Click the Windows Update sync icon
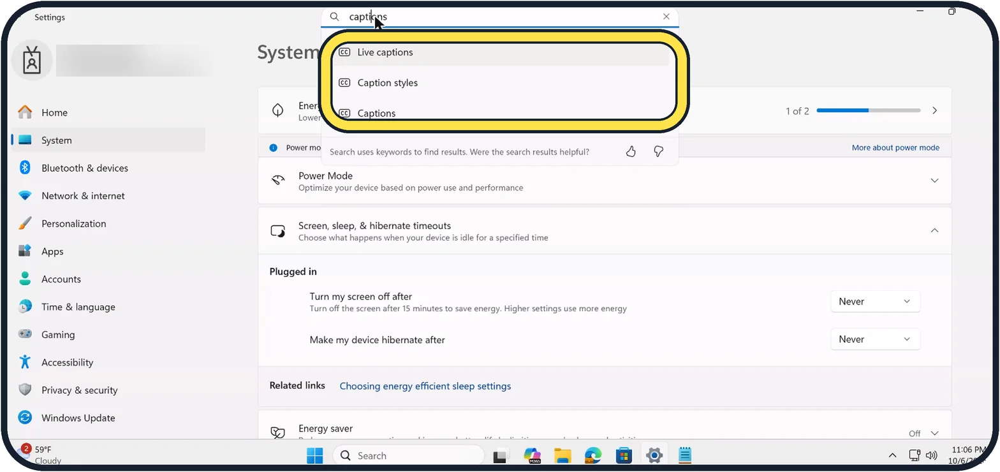The image size is (1000, 472). (x=25, y=418)
